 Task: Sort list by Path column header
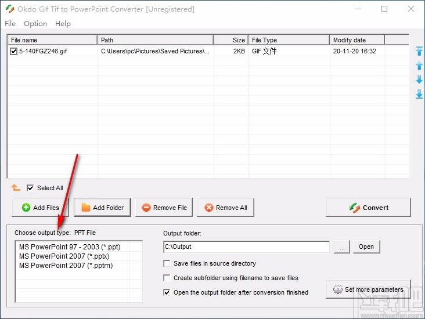pyautogui.click(x=155, y=40)
